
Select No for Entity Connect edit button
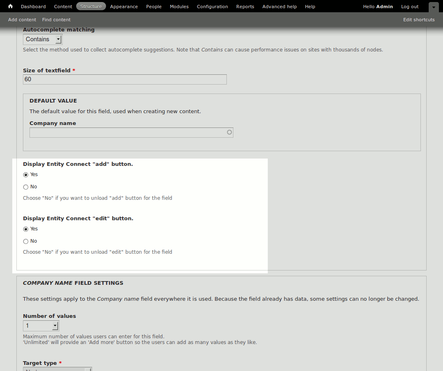pos(26,241)
